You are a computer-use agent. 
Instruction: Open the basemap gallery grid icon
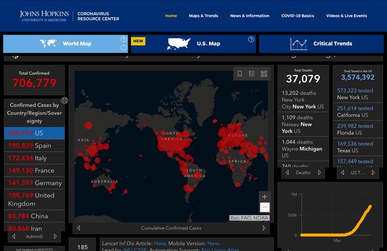click(264, 74)
